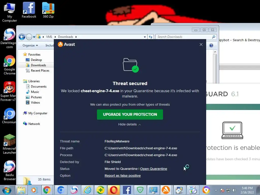Open Videos library
Viewport: 260px width, 195px height.
click(35, 103)
